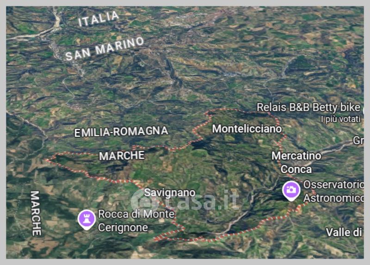Click the horizontal MARCHE region label
This screenshot has height=265, width=370.
coord(122,156)
